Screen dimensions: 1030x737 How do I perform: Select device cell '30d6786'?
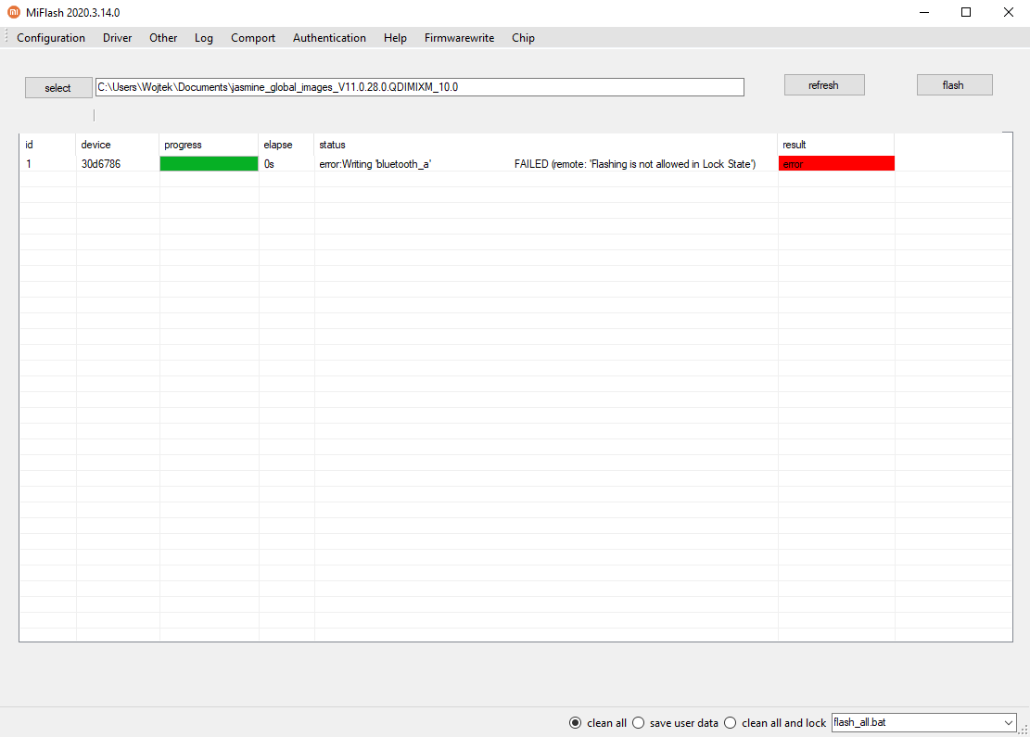coord(101,163)
